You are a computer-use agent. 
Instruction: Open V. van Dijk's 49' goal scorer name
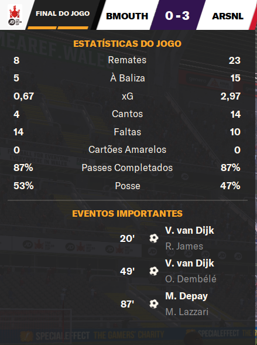point(190,264)
